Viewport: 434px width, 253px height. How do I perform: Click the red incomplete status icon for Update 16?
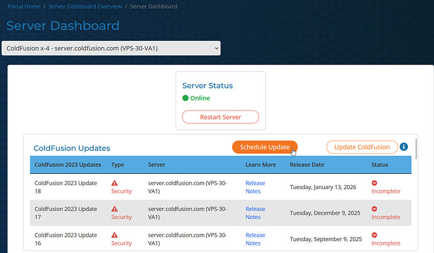(x=375, y=235)
